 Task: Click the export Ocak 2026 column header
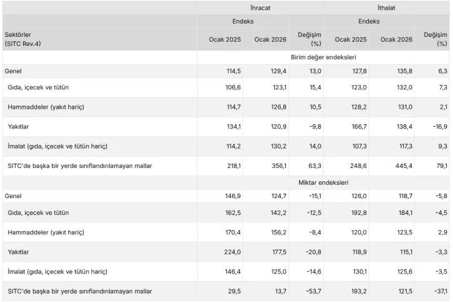270,39
